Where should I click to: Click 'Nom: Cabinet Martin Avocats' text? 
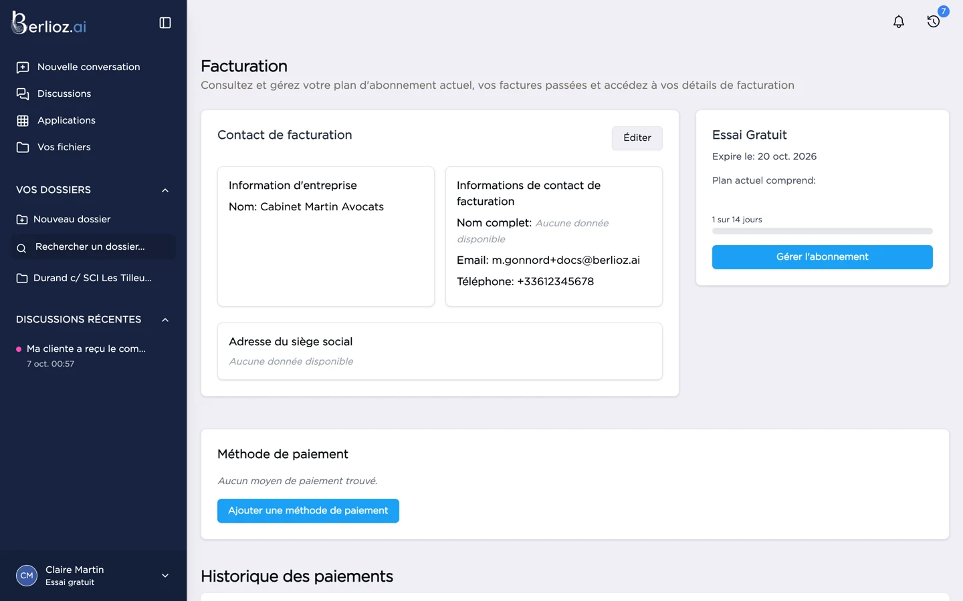tap(306, 207)
